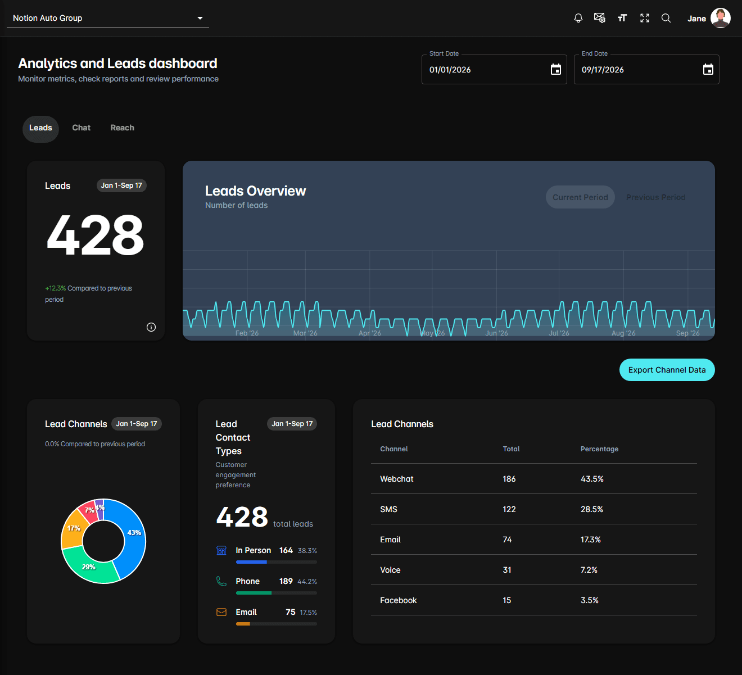
Task: Adjust text size with the font icon
Action: [x=622, y=19]
